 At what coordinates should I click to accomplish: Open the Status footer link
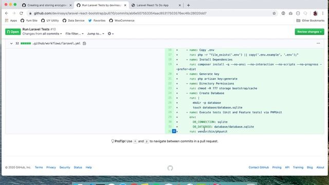click(78, 168)
